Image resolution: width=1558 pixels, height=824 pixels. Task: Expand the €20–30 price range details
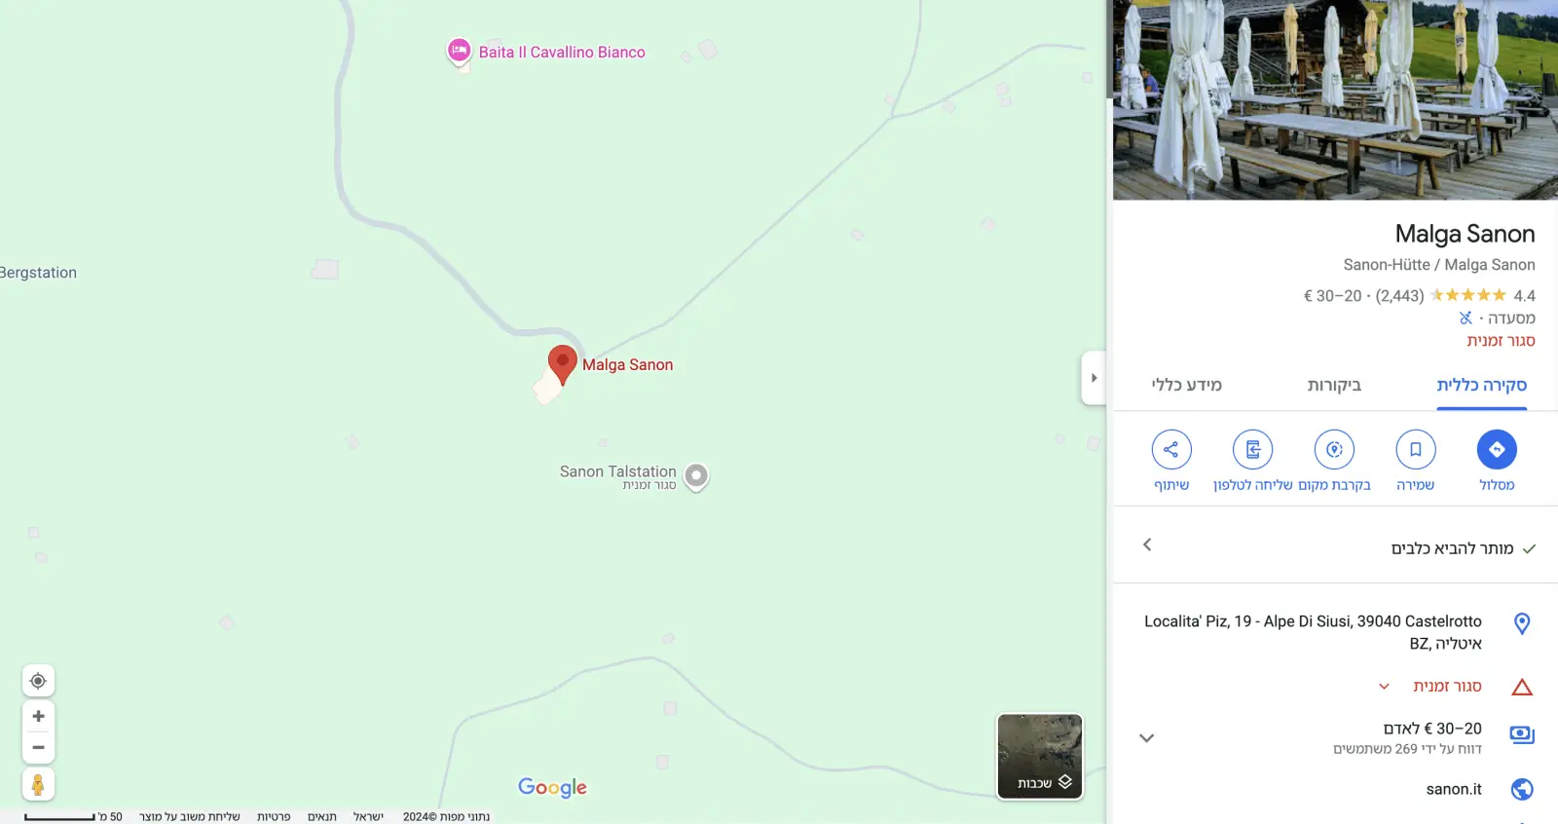(1147, 738)
